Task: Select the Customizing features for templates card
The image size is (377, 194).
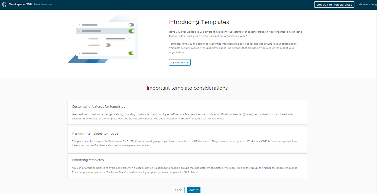Action: (187, 112)
